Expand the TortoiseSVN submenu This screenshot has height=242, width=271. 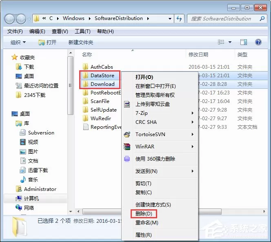click(x=192, y=134)
